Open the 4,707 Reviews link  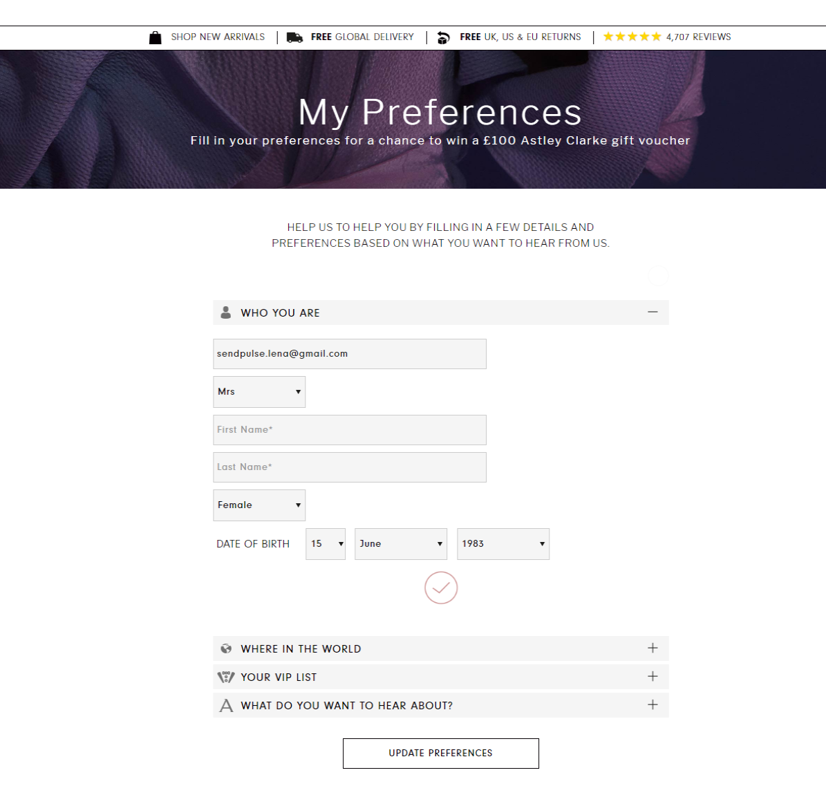click(697, 37)
